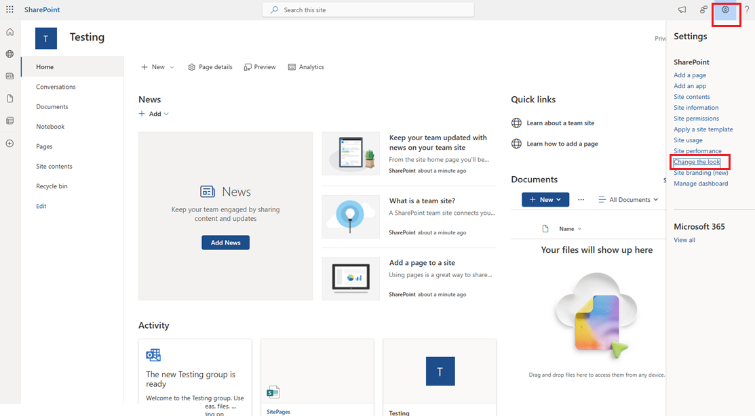Open the Settings gear icon
Image resolution: width=755 pixels, height=416 pixels.
click(x=725, y=9)
